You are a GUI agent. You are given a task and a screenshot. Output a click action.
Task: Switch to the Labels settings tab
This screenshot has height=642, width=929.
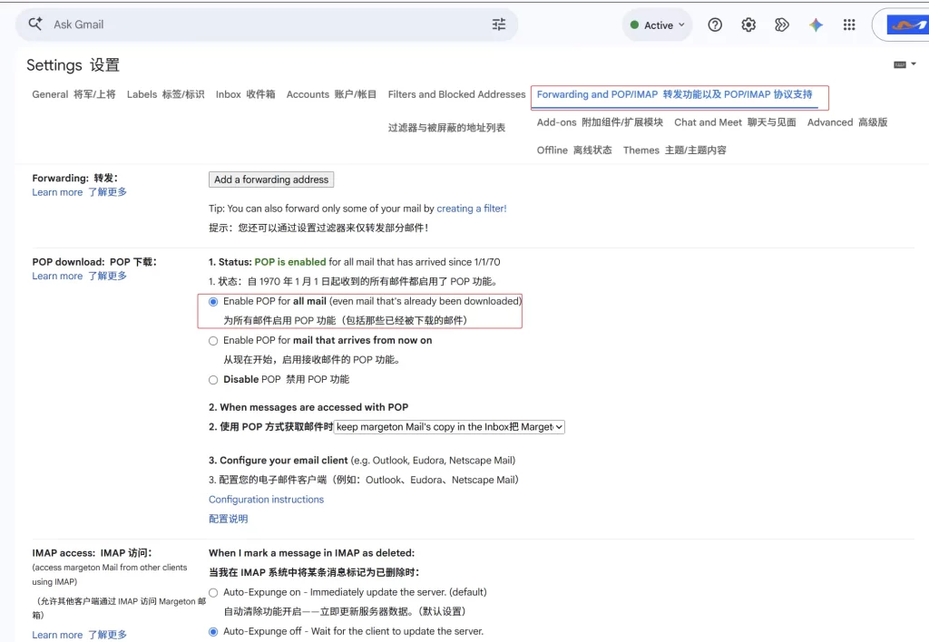[x=165, y=94]
